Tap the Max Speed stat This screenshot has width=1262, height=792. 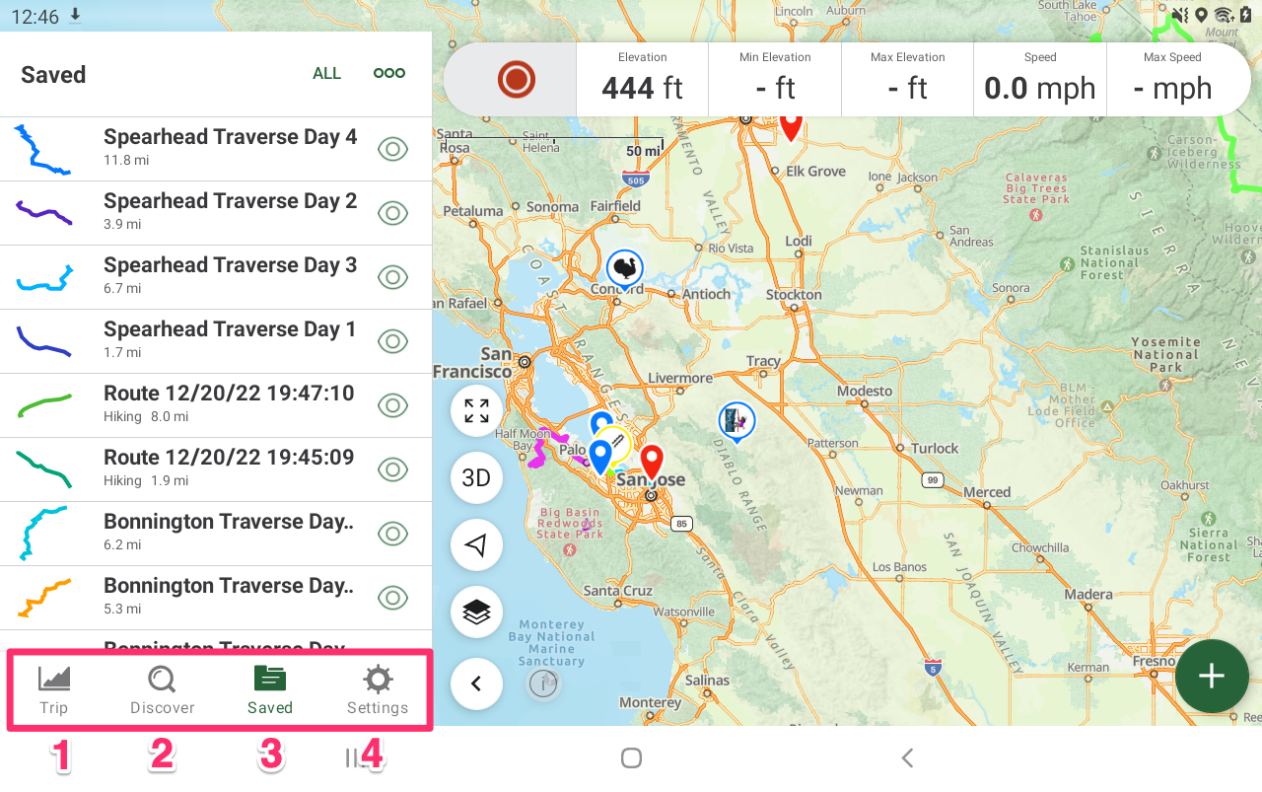point(1172,79)
